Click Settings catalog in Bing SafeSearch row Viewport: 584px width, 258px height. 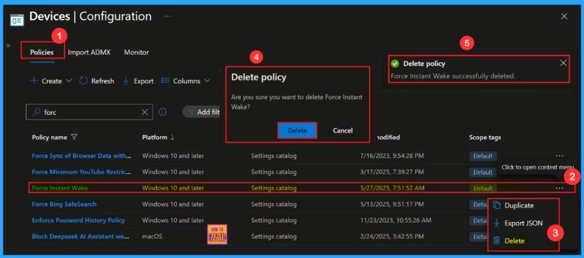(274, 204)
